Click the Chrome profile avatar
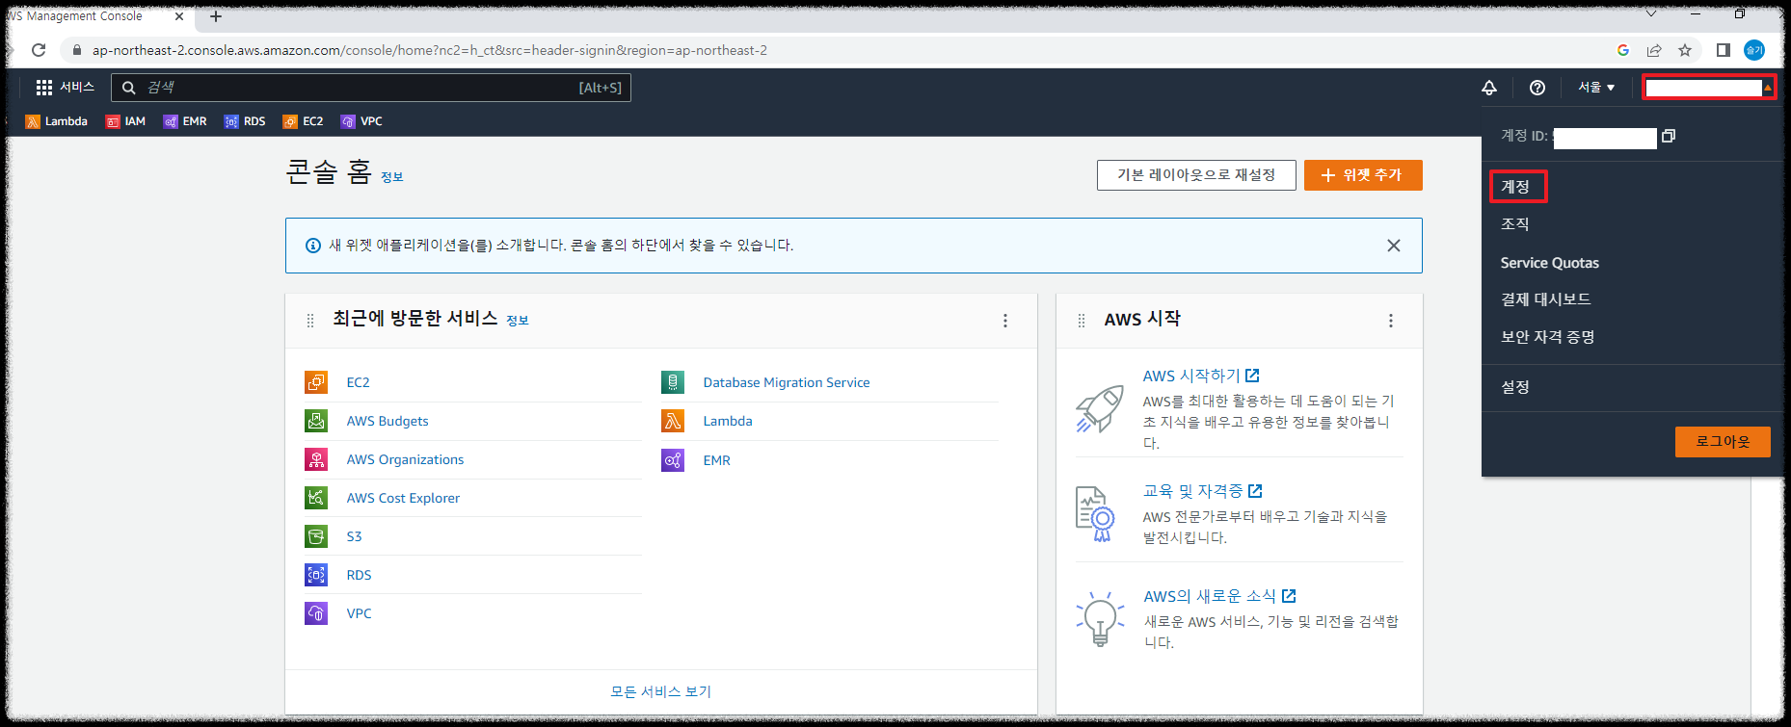This screenshot has width=1791, height=727. point(1754,50)
